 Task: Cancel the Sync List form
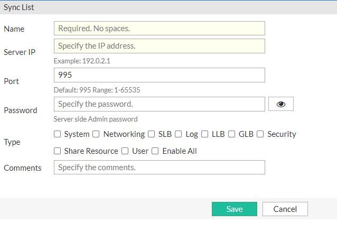coord(285,209)
